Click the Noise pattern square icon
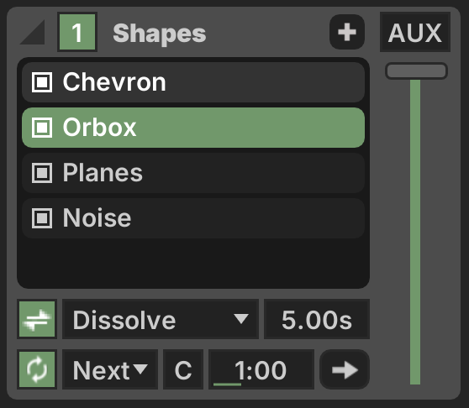 pos(42,218)
